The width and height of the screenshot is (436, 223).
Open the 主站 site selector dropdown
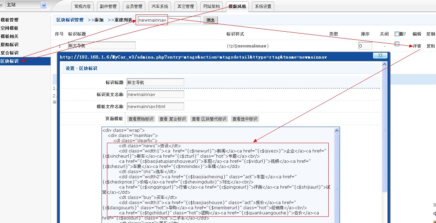click(x=44, y=5)
